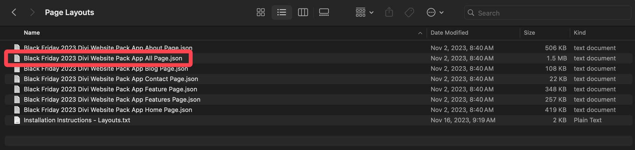Switch to column view
The width and height of the screenshot is (635, 150).
click(303, 13)
